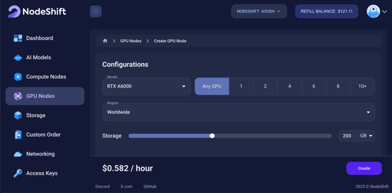Open Custom Order in the sidebar
The width and height of the screenshot is (392, 193).
click(x=43, y=135)
